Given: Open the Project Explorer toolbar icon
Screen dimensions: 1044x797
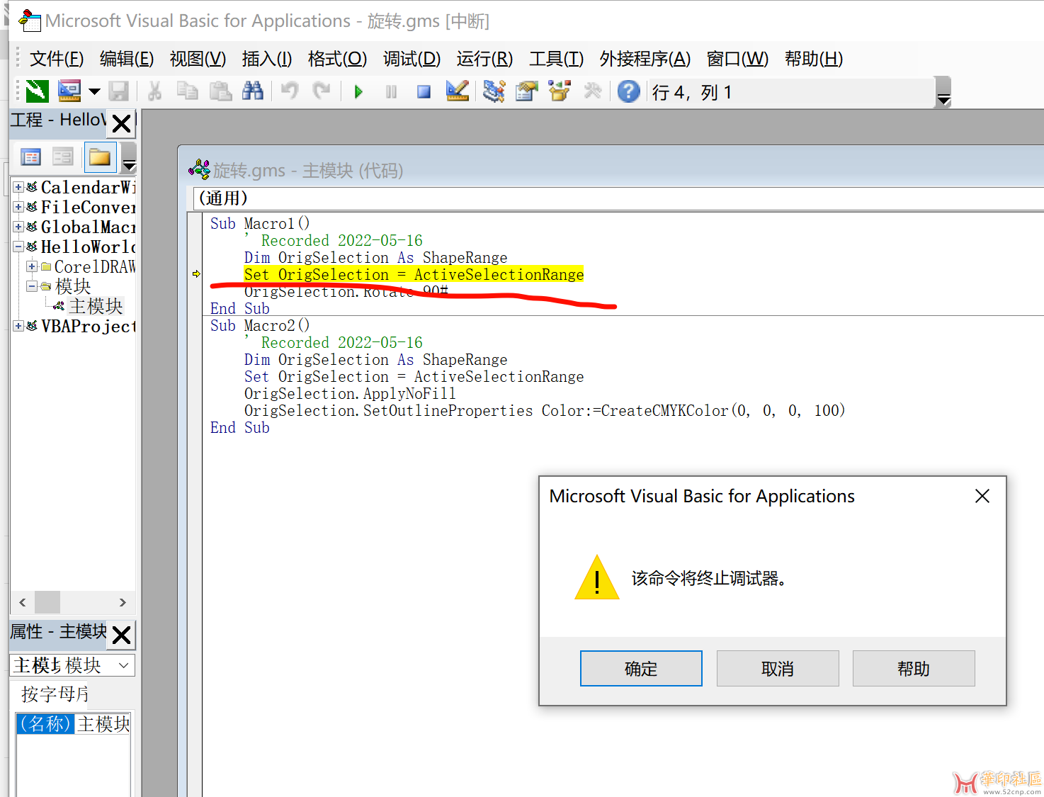Looking at the screenshot, I should coord(494,91).
